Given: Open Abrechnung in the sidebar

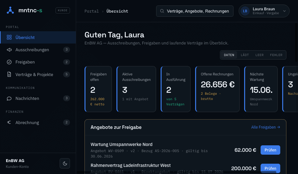Looking at the screenshot, I should click(x=38, y=122).
